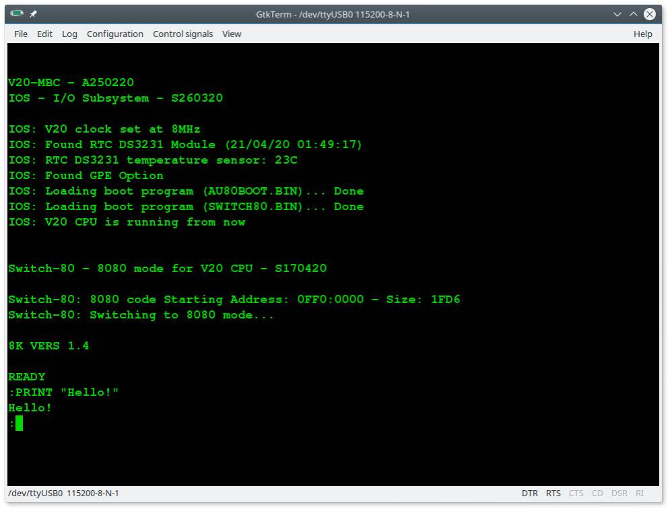Open the Help menu
Screen dimensions: 670x511
642,34
